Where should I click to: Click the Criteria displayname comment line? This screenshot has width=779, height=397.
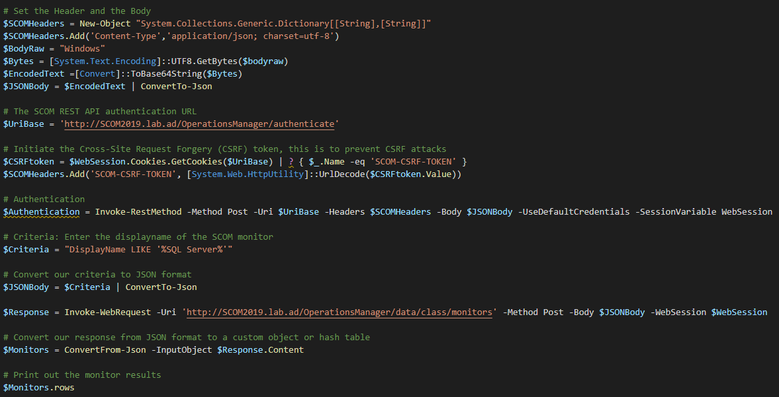tap(138, 237)
